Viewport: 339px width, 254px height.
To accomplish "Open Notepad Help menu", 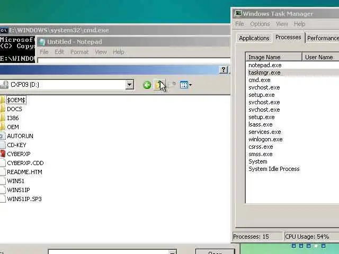I will click(119, 52).
